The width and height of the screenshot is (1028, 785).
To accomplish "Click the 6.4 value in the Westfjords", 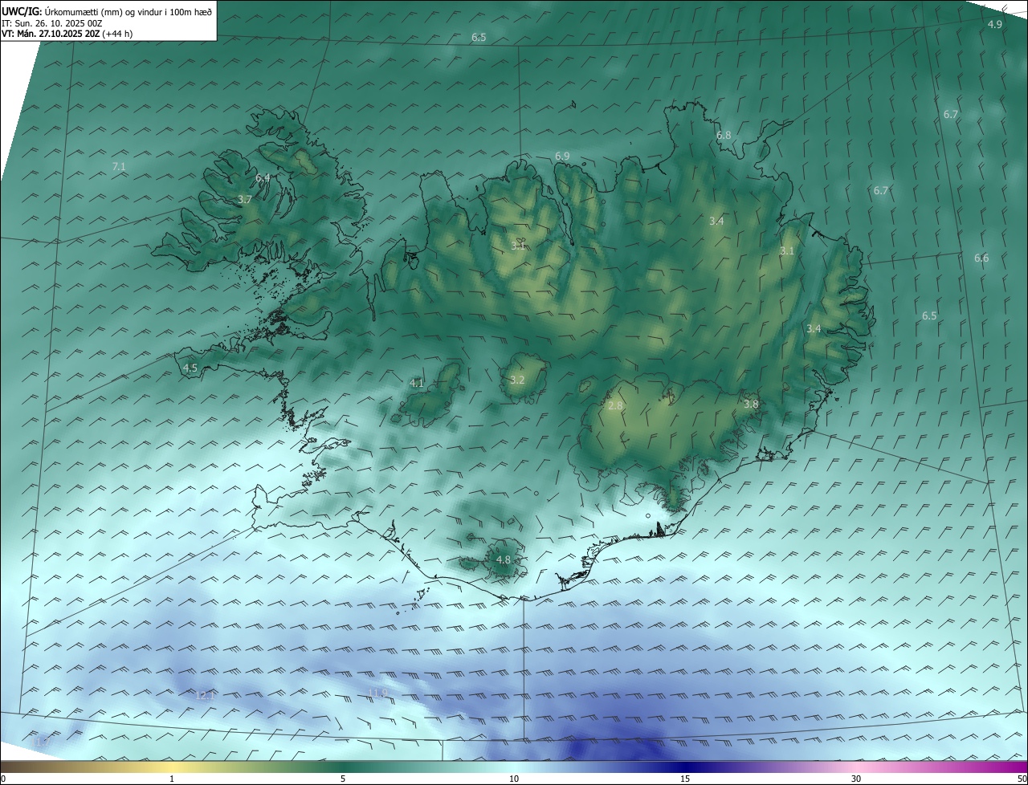I will pos(263,178).
